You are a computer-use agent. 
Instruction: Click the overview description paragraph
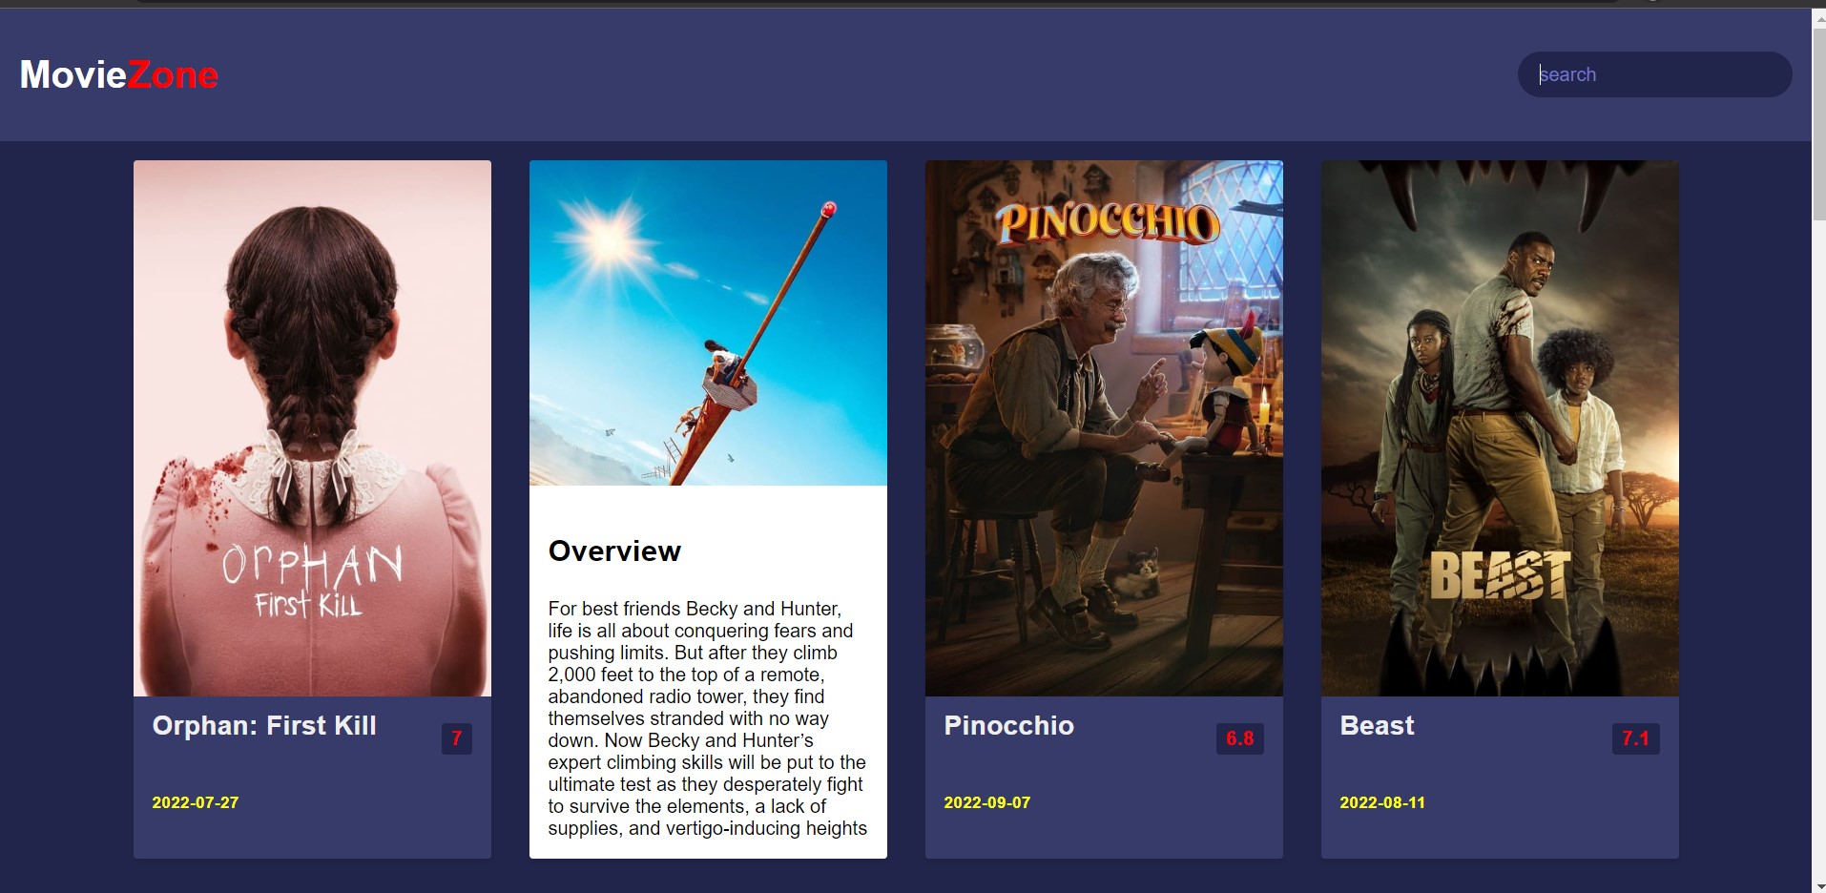(x=707, y=718)
